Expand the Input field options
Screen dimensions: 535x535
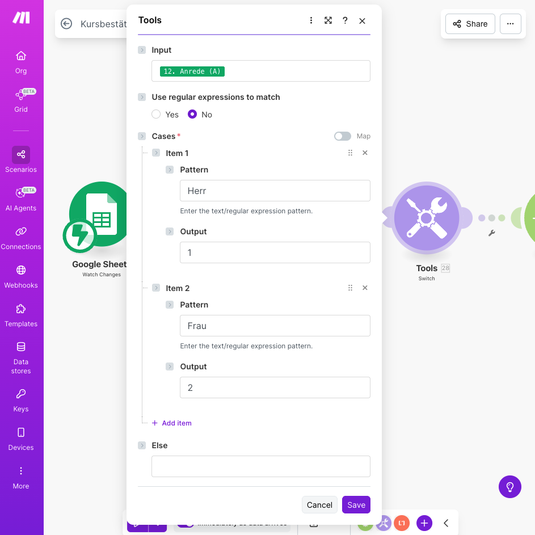click(x=142, y=50)
